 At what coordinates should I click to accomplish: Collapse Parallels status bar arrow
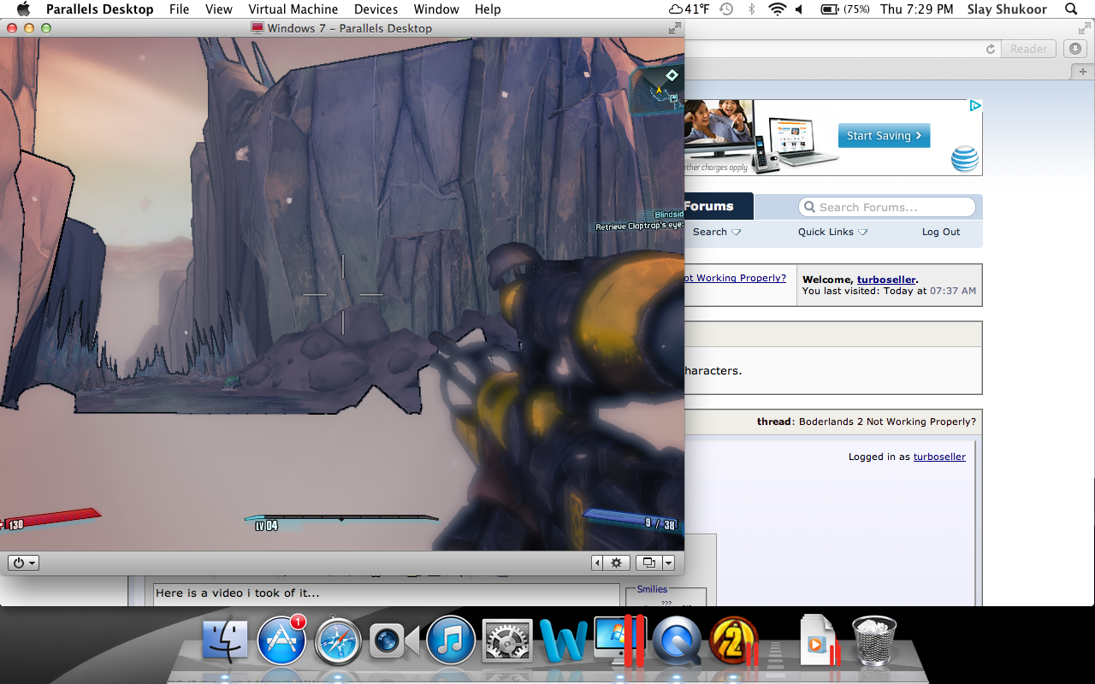(597, 563)
